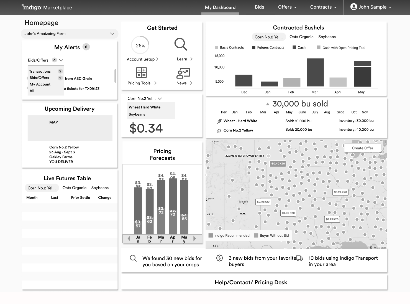Click the $0.00 K20 map price marker
The height and width of the screenshot is (304, 410).
[288, 213]
